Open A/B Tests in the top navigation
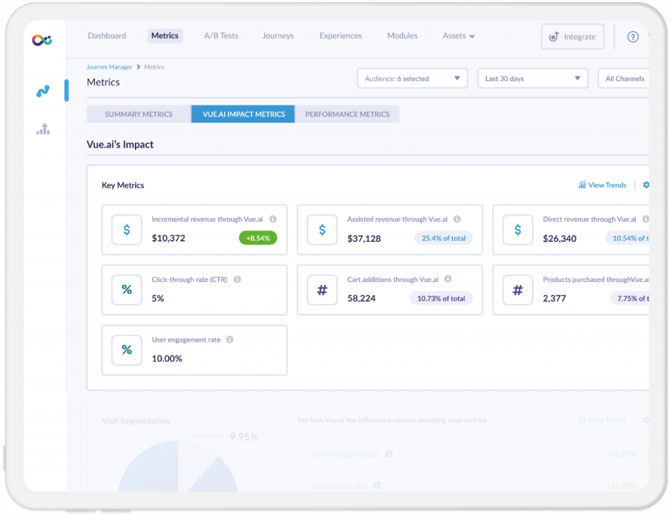 pos(221,35)
